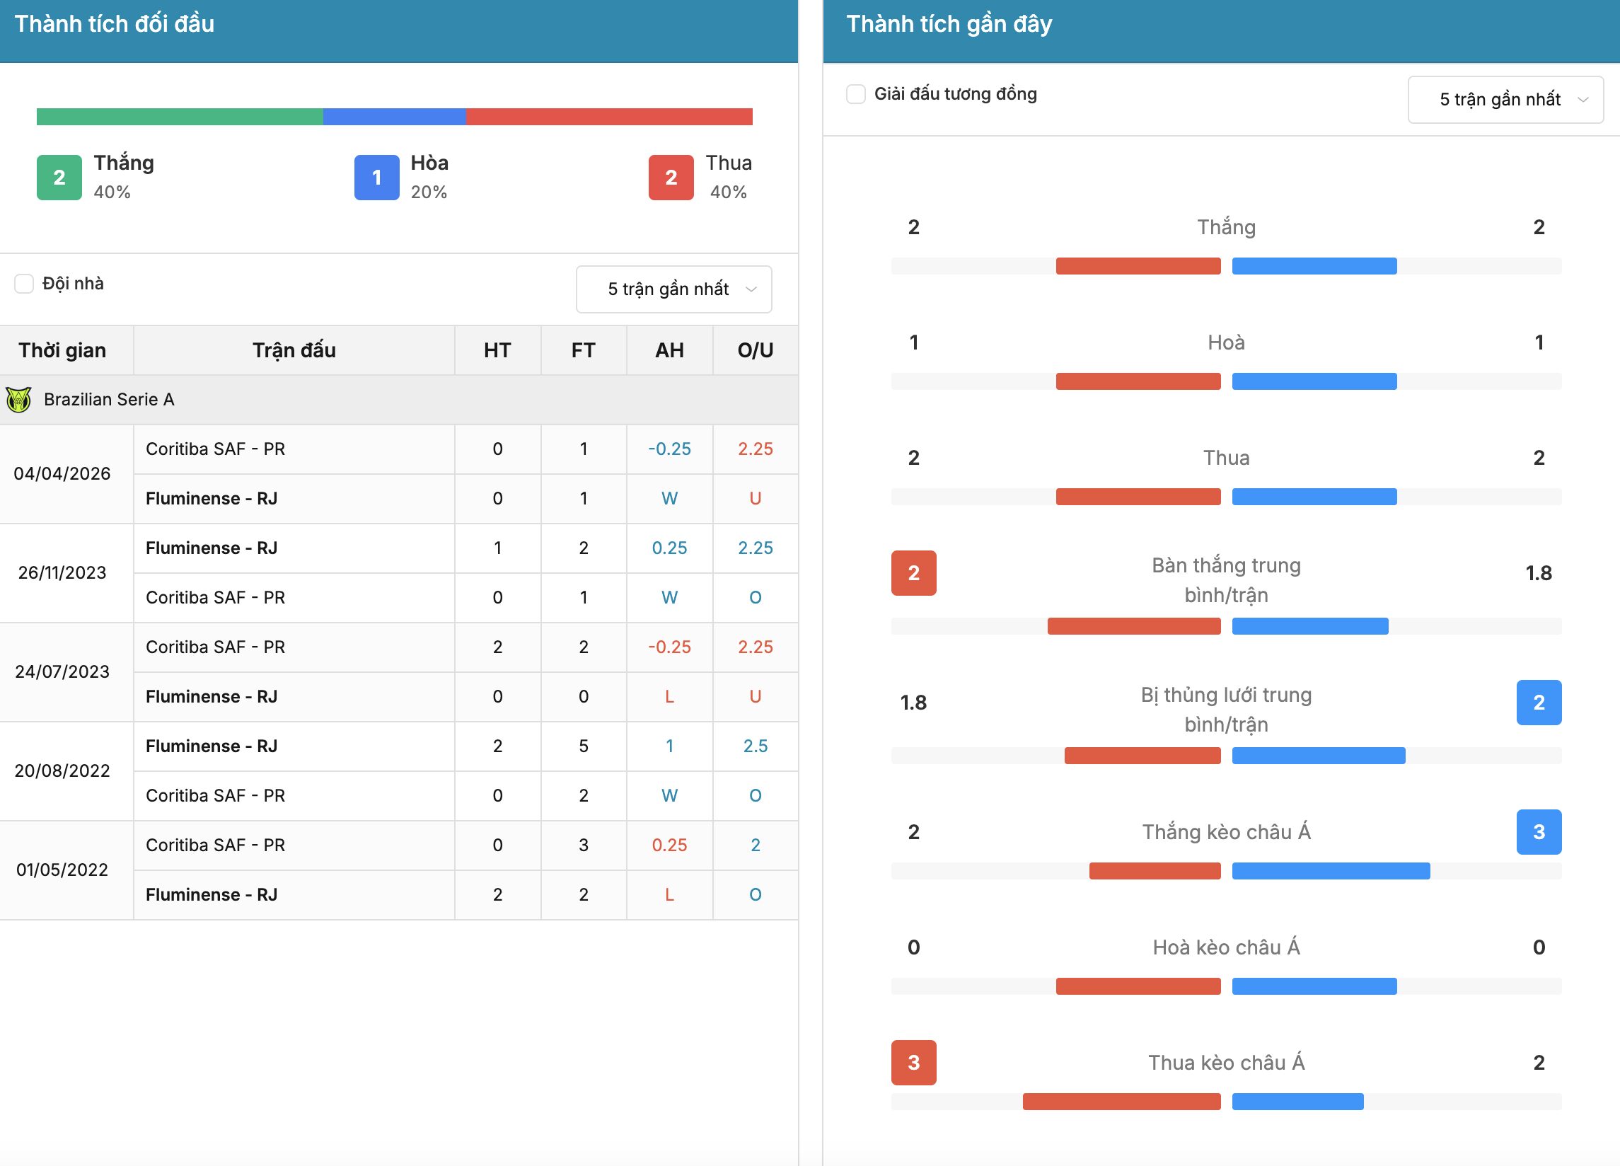
Task: Click the blue draw count badge
Action: pyautogui.click(x=376, y=177)
